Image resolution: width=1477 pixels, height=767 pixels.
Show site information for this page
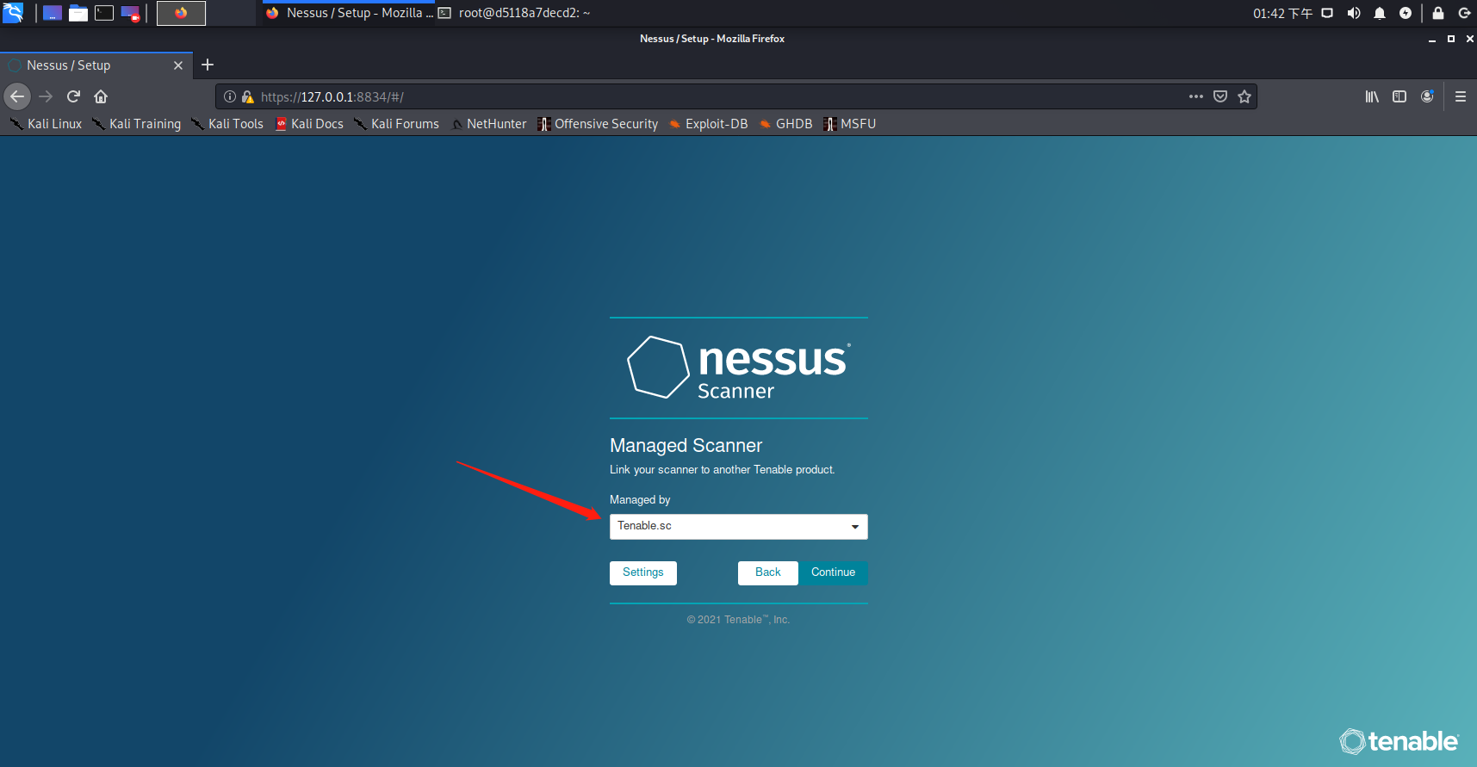[x=230, y=96]
